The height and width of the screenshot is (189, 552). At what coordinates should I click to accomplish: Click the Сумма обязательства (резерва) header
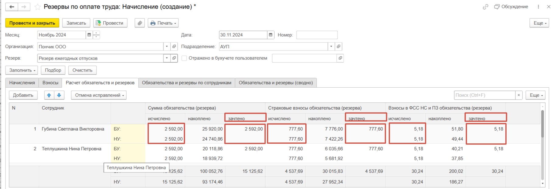click(182, 108)
